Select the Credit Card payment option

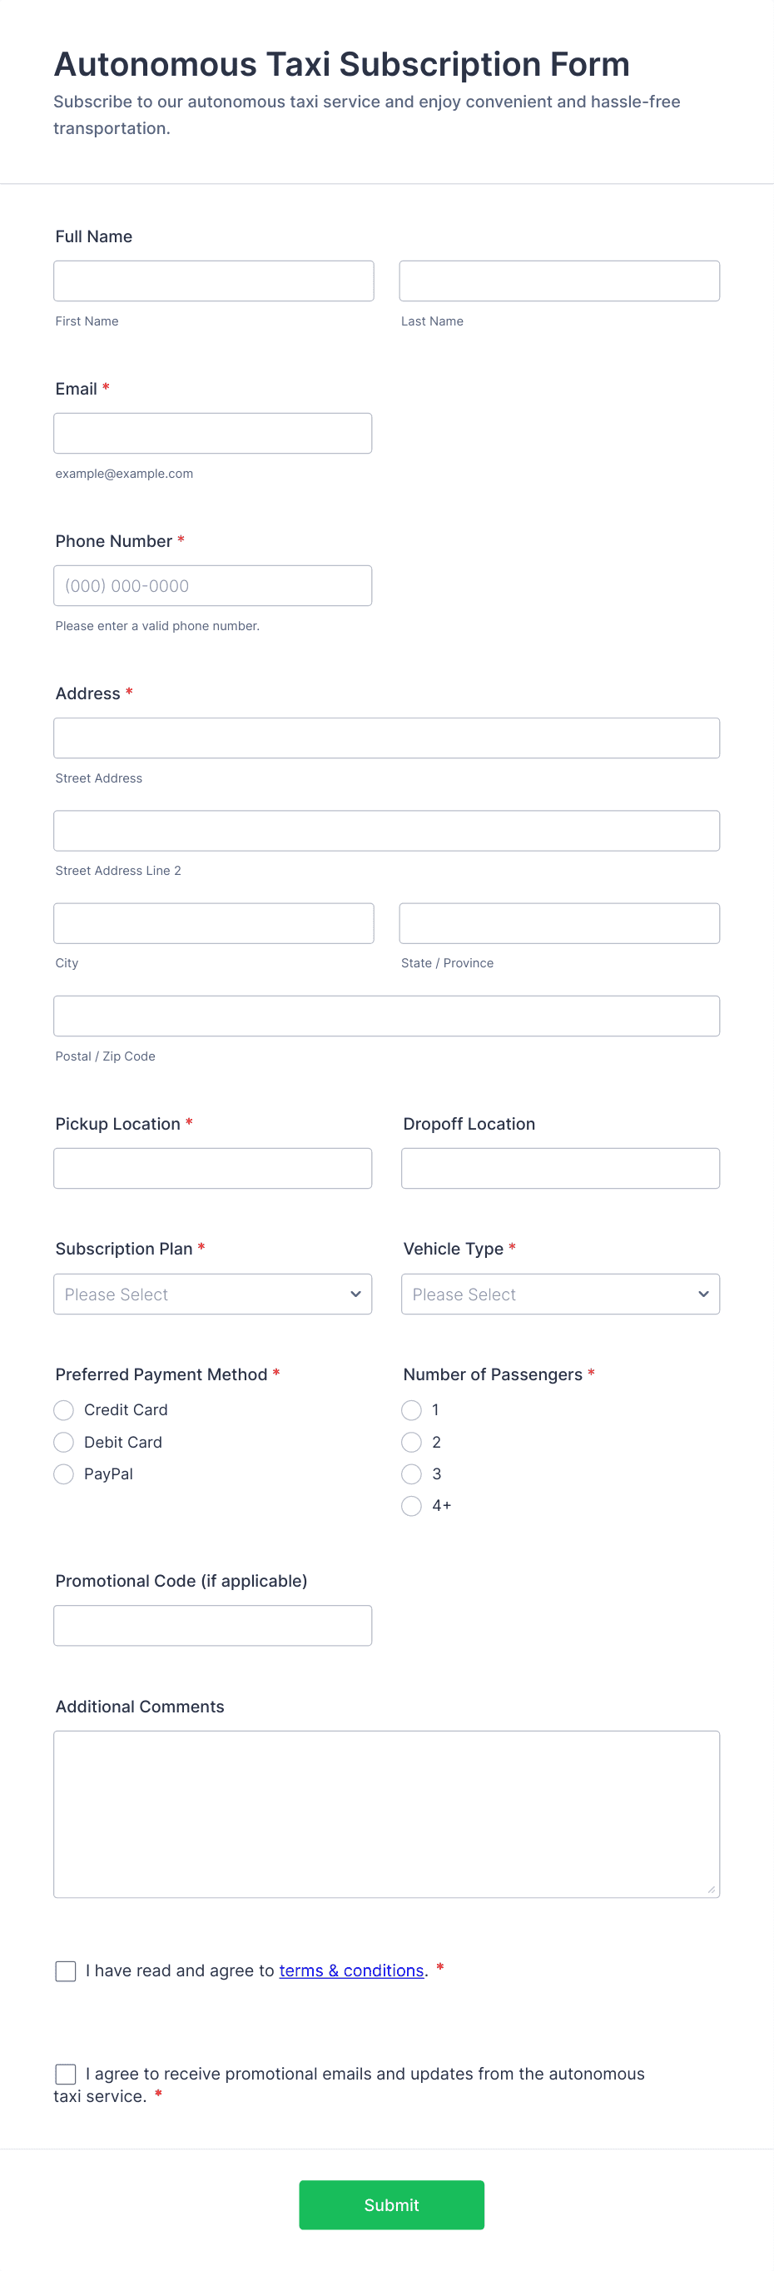pyautogui.click(x=62, y=1409)
